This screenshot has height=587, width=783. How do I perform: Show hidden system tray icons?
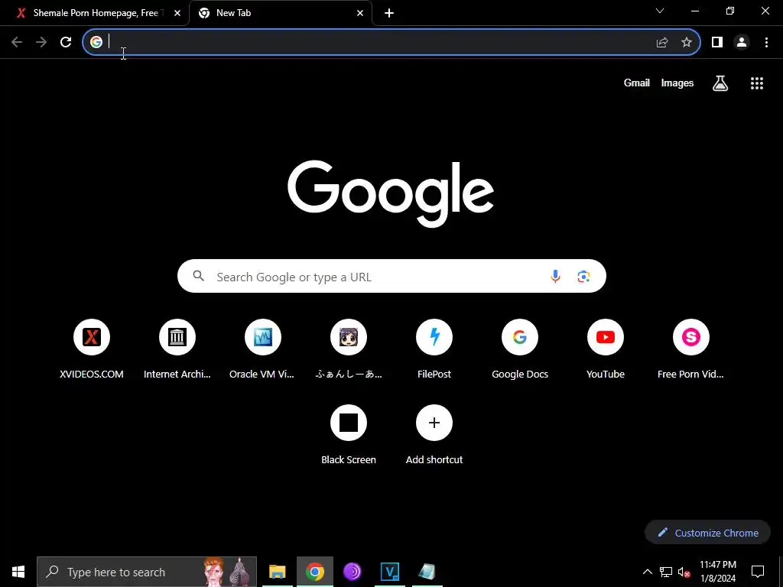point(647,572)
